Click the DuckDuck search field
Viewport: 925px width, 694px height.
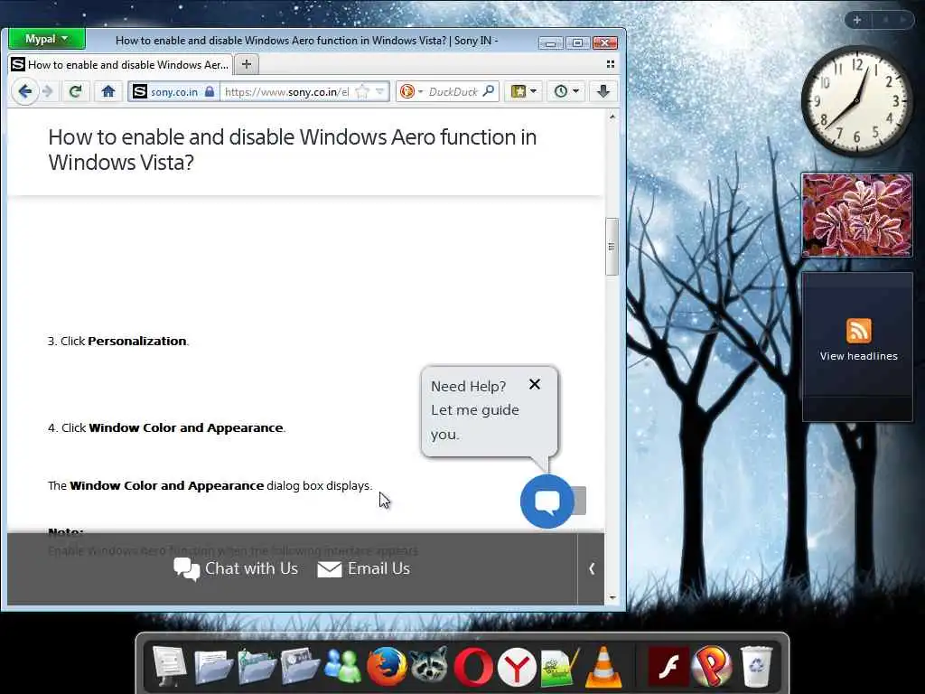(453, 92)
